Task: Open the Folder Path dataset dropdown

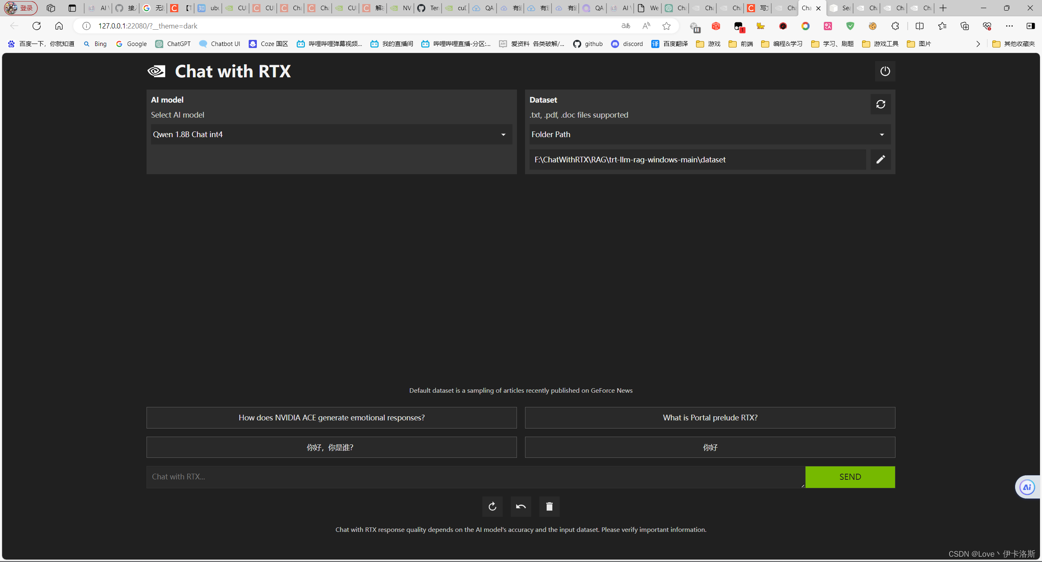Action: 710,134
